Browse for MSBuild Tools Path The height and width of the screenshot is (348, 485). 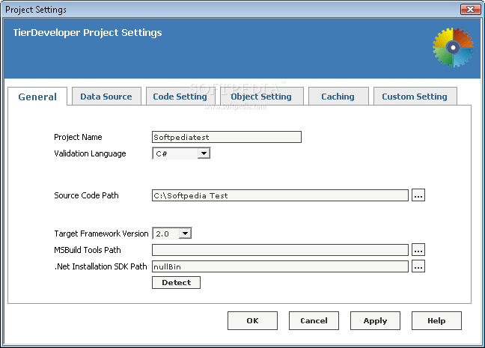click(418, 250)
